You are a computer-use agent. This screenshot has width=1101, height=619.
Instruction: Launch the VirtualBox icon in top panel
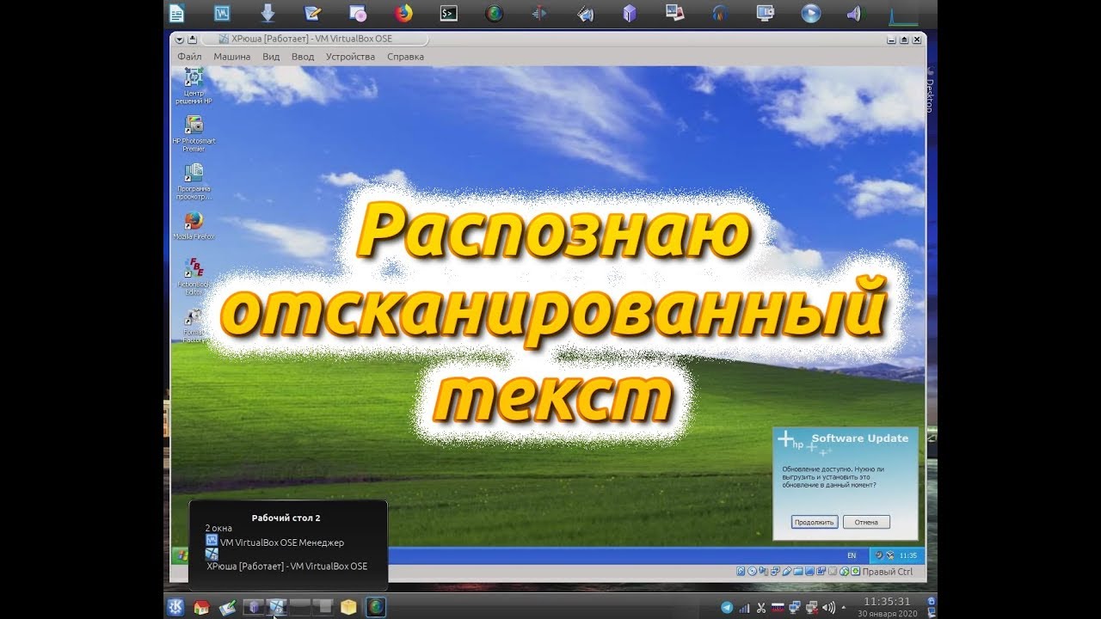(x=222, y=13)
